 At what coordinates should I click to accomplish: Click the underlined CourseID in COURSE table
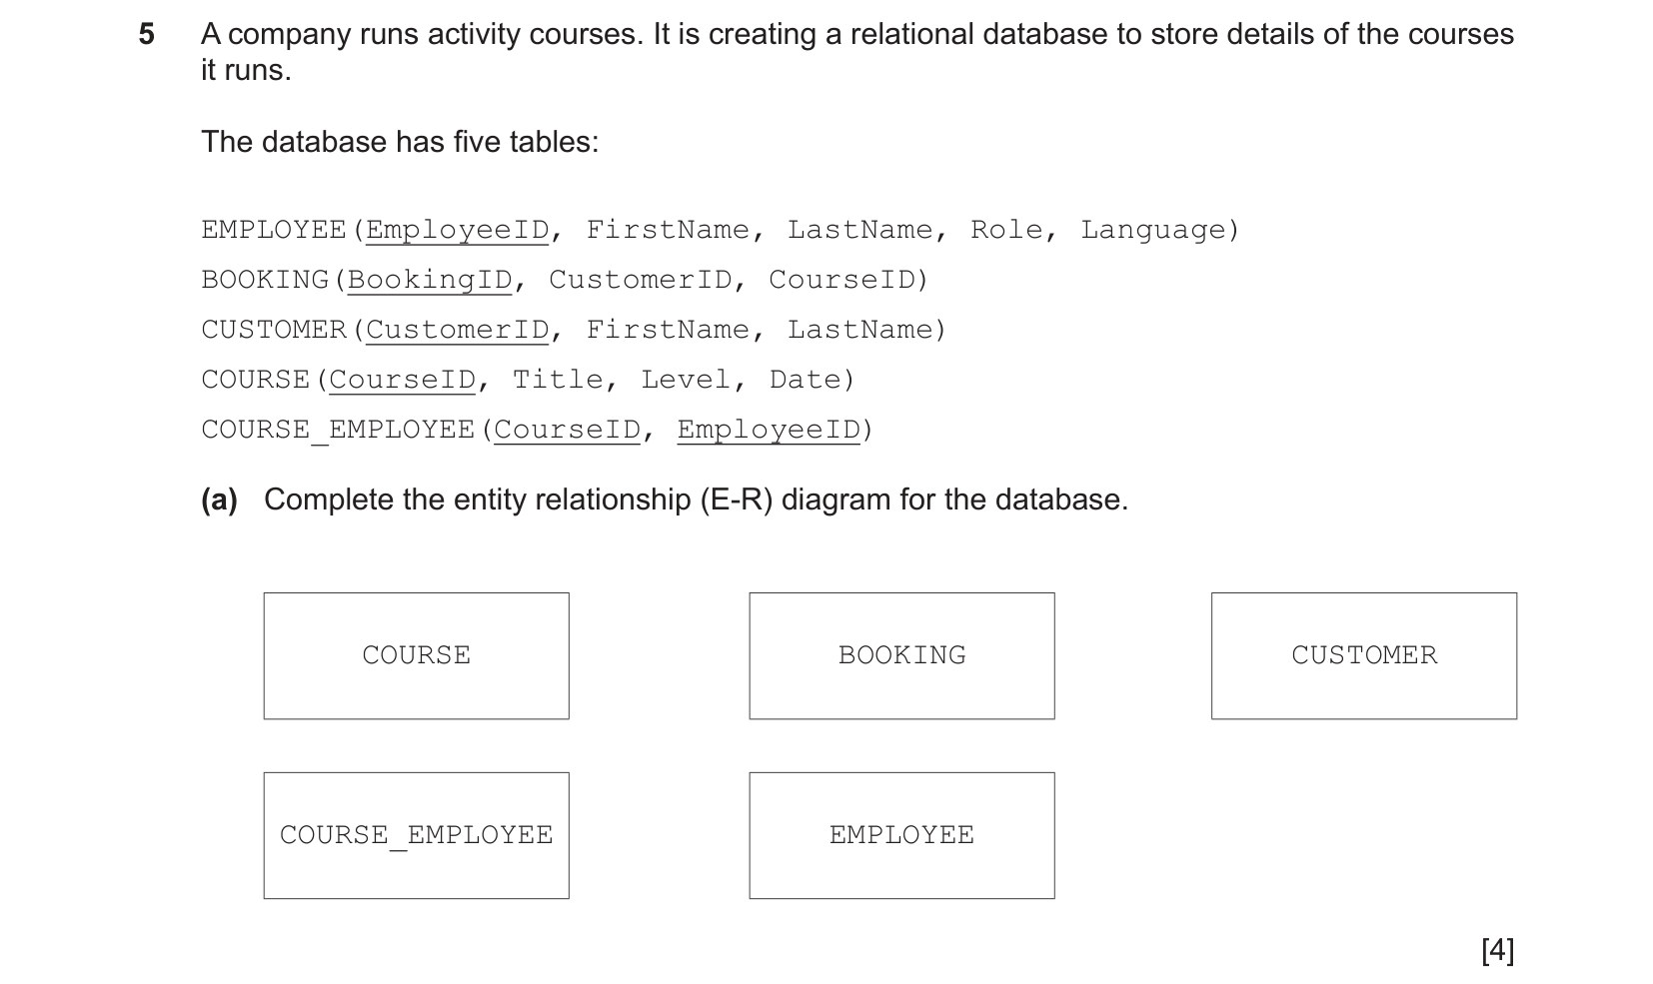[x=402, y=381]
